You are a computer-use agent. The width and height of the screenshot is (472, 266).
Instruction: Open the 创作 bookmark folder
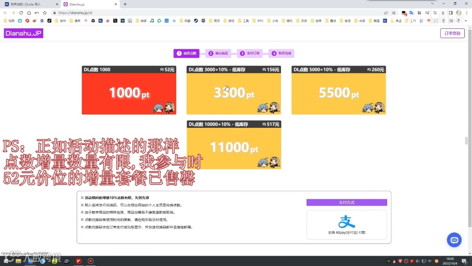(60, 21)
